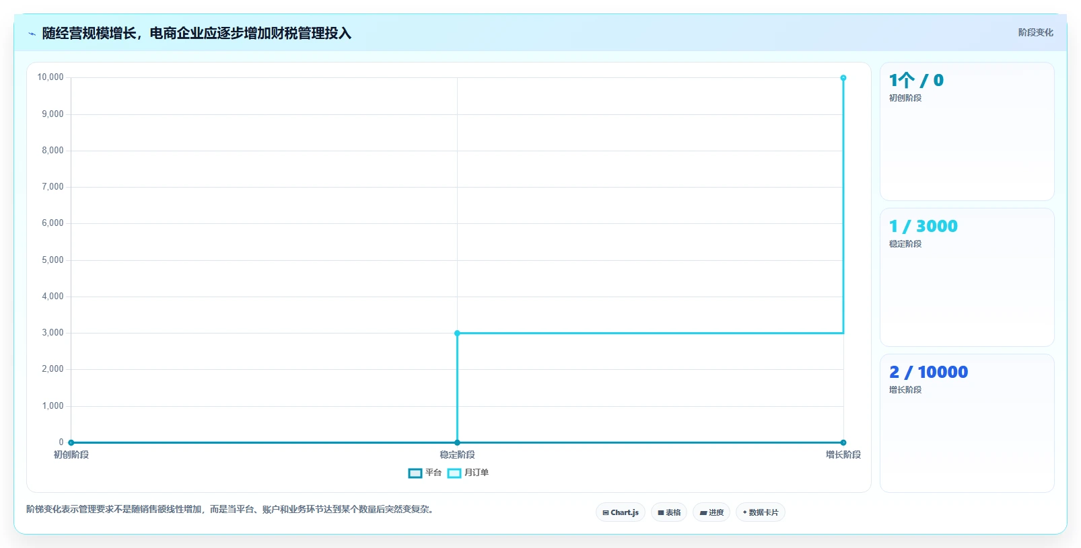1081x548 pixels.
Task: Click the 平台 data point at 稳定阶段
Action: (457, 442)
